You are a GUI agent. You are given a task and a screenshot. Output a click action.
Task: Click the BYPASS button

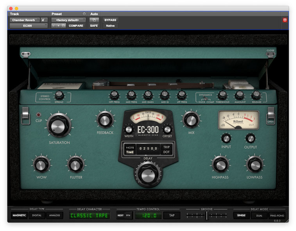(110, 20)
